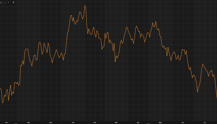This screenshot has width=217, height=124.
Task: Select the mid-June low point on line
Action: pos(198,92)
